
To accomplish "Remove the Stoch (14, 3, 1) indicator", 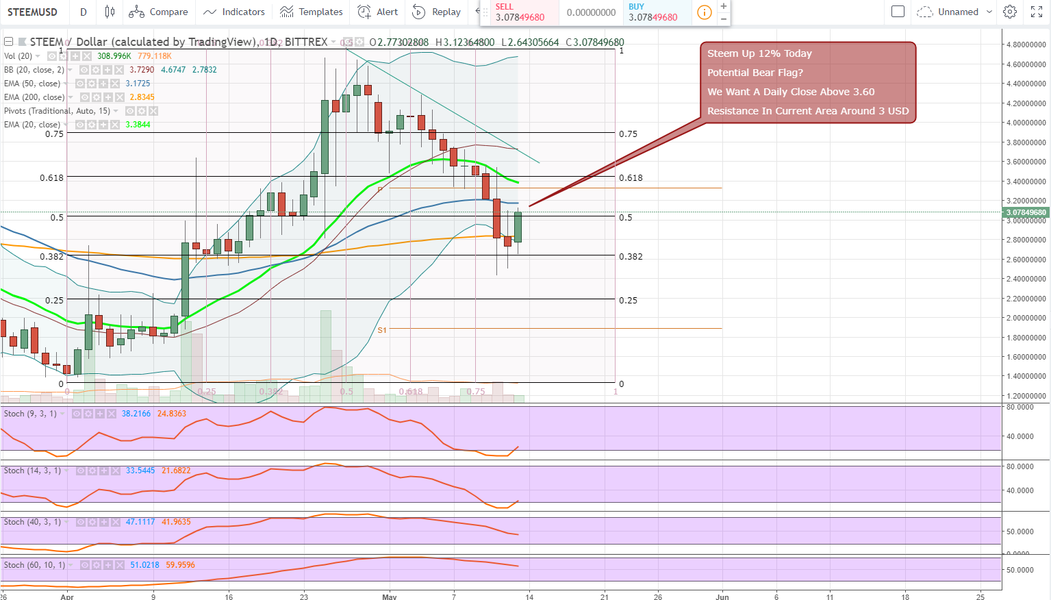I will [116, 471].
